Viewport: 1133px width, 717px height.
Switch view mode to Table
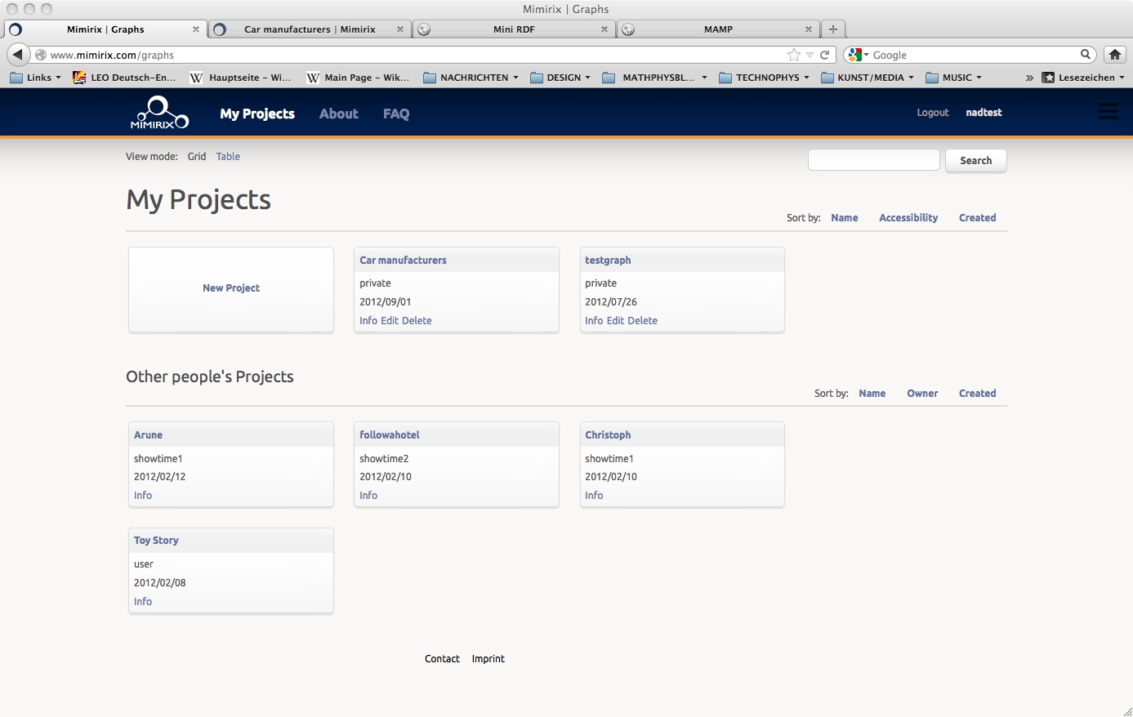[228, 157]
